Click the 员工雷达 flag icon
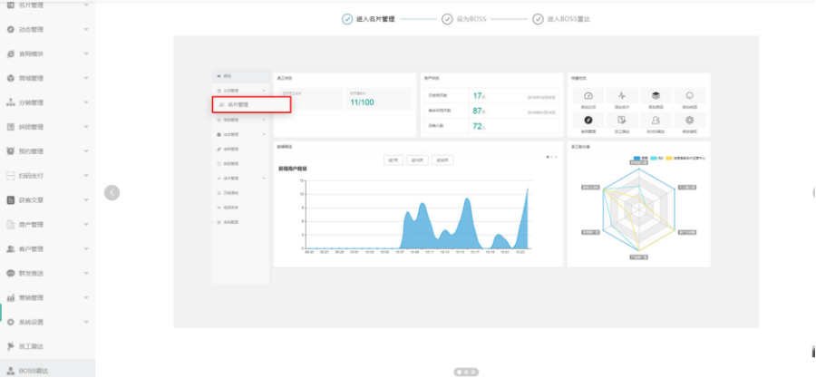816x378 pixels. click(11, 346)
